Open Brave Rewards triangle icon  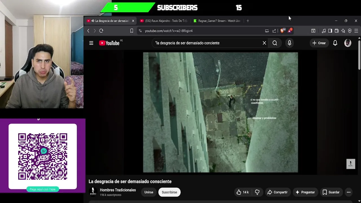pos(290,30)
